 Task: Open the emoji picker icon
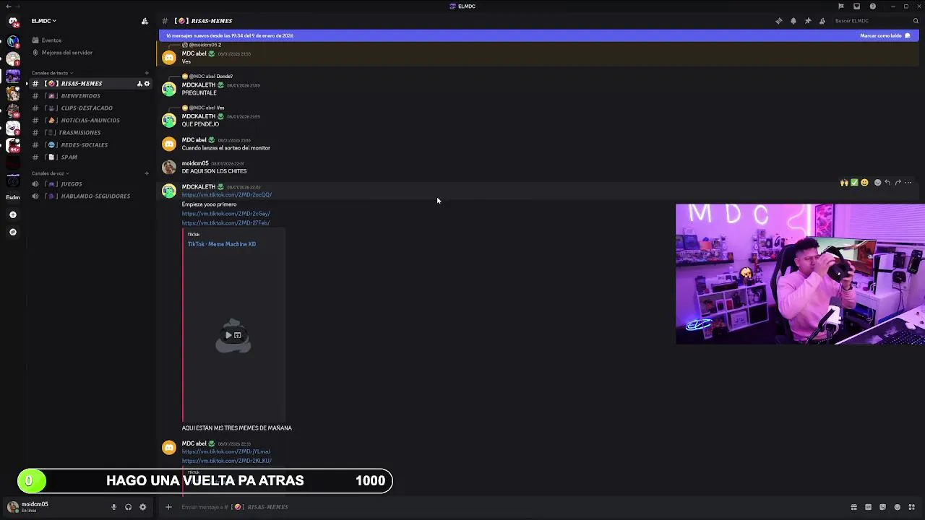click(897, 507)
